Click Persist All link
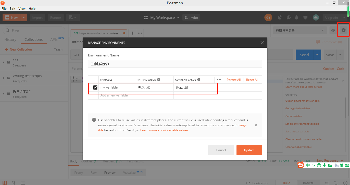Screen dimensions: 350x185 click(x=234, y=80)
